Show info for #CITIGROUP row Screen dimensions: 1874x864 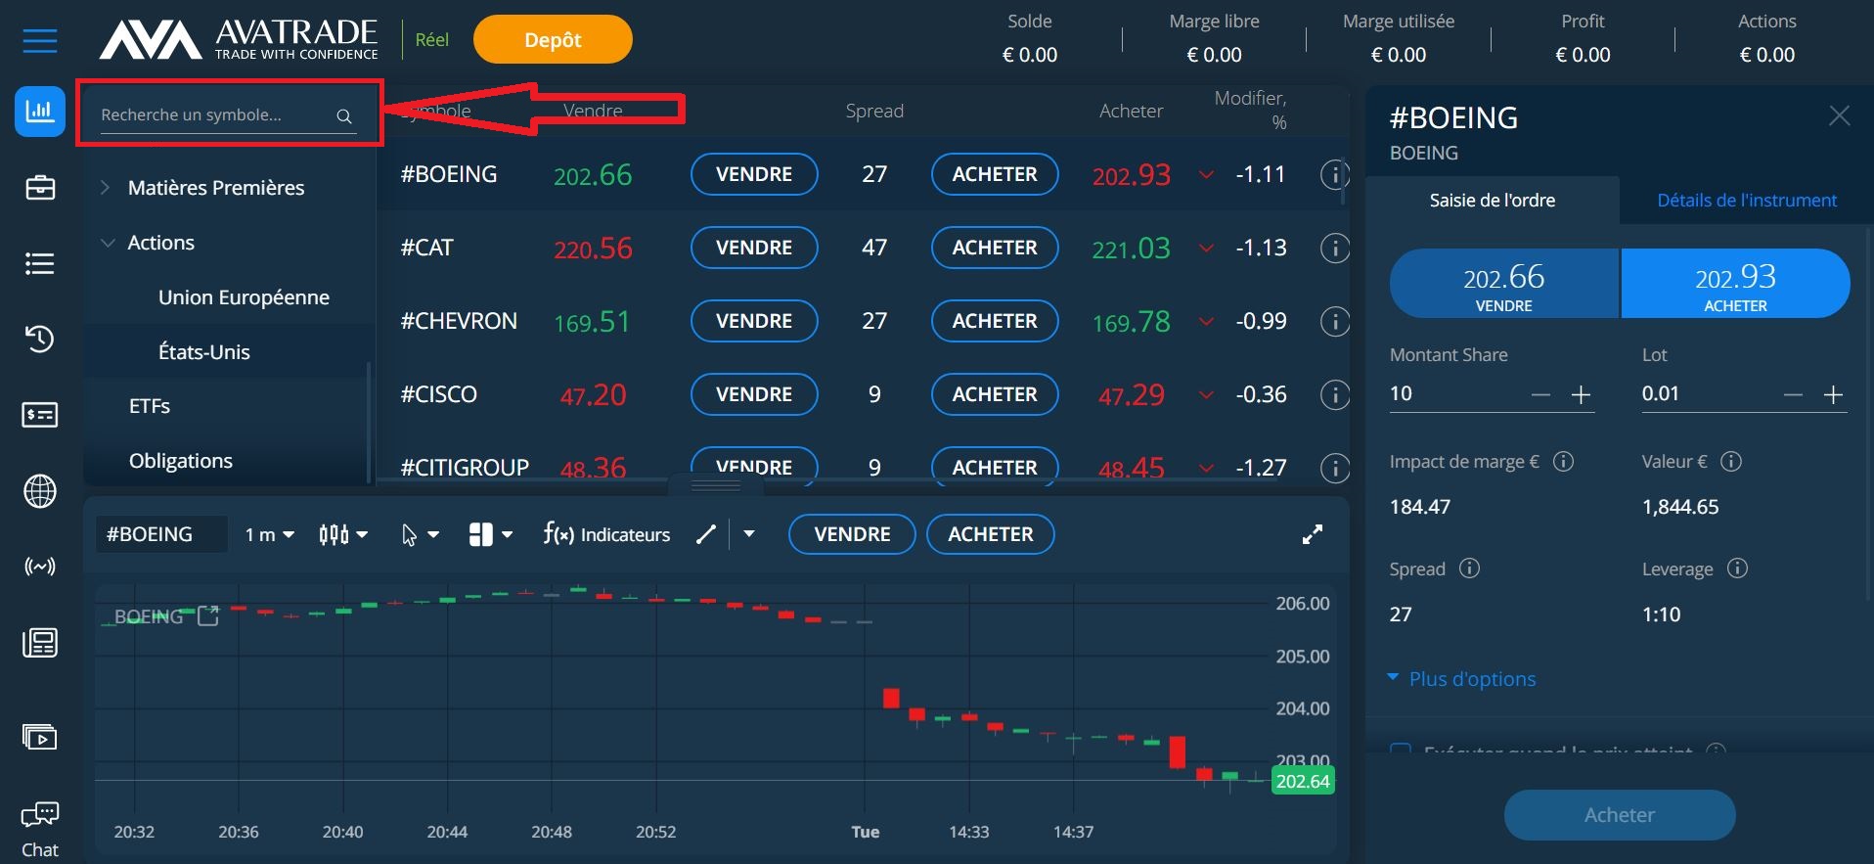tap(1334, 468)
